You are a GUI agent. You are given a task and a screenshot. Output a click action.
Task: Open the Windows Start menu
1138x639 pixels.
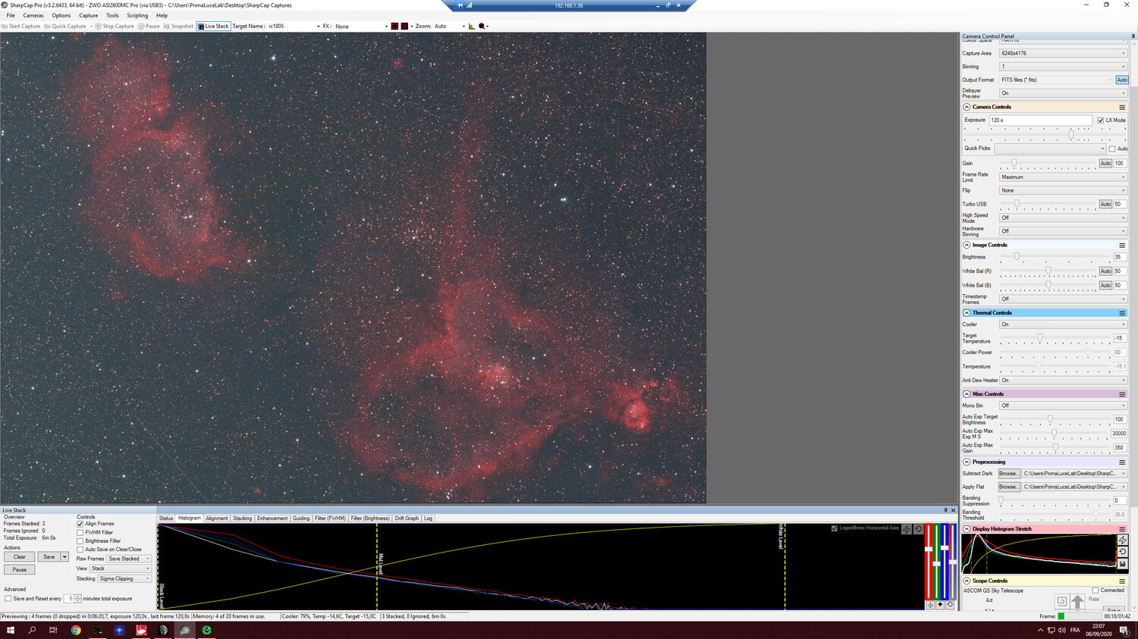coord(11,630)
